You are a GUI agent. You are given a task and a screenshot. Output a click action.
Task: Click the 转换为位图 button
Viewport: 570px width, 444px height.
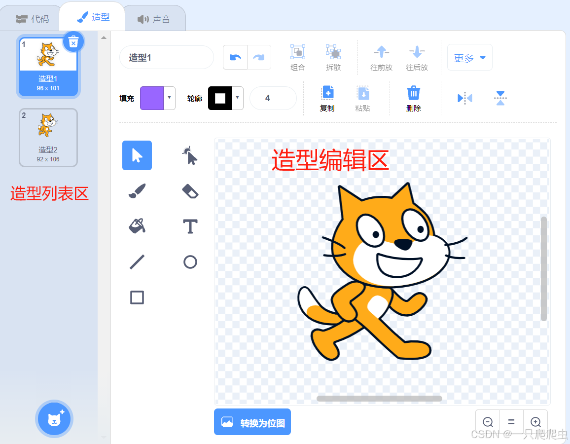252,422
